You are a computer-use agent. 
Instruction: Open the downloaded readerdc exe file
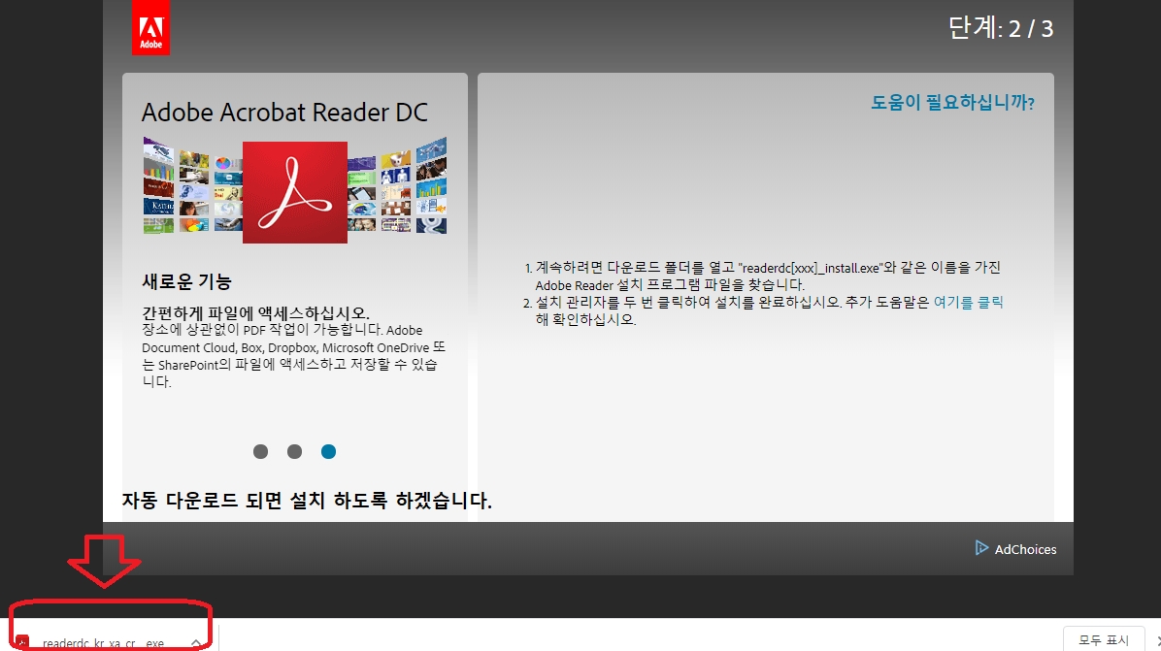(103, 643)
